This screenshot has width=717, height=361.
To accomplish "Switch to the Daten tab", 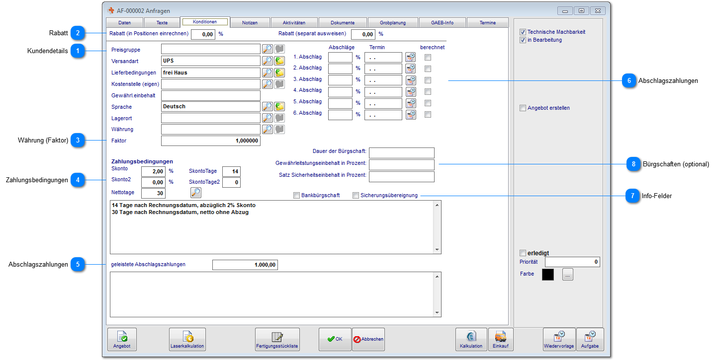I will point(124,23).
